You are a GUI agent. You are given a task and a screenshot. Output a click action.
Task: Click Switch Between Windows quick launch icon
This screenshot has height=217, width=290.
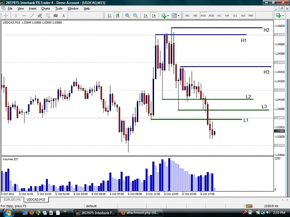45,213
